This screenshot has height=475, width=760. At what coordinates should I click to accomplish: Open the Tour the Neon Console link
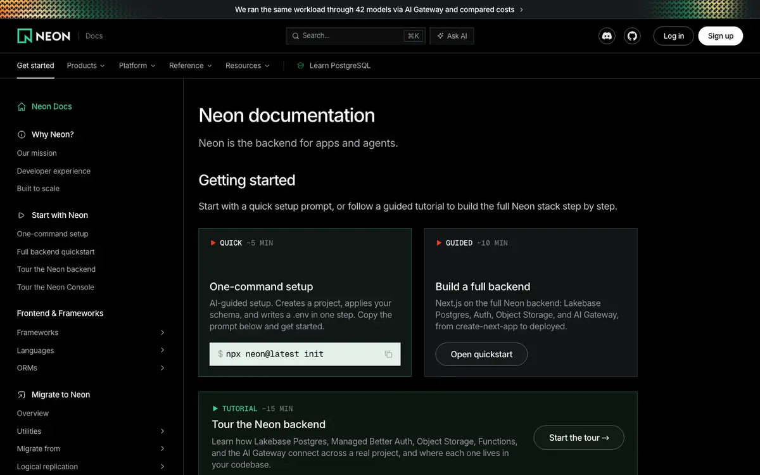[x=56, y=287]
